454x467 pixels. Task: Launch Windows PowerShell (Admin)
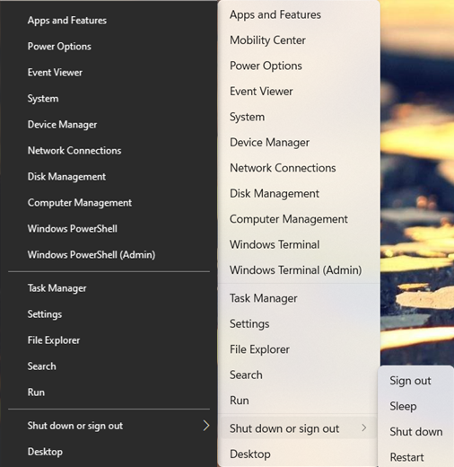coord(92,255)
